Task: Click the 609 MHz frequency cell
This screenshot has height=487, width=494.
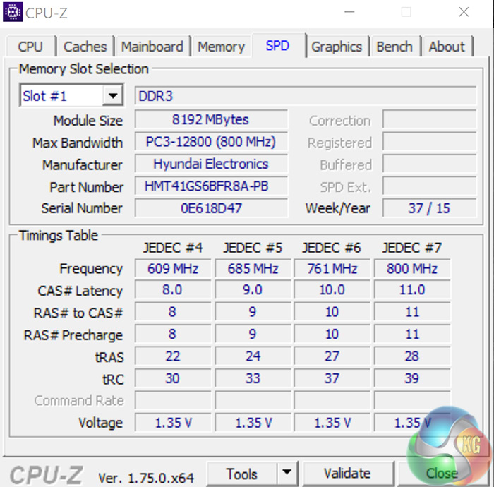Action: 173,269
